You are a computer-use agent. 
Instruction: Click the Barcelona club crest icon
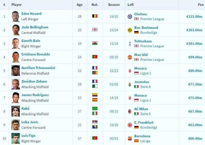pos(130,138)
